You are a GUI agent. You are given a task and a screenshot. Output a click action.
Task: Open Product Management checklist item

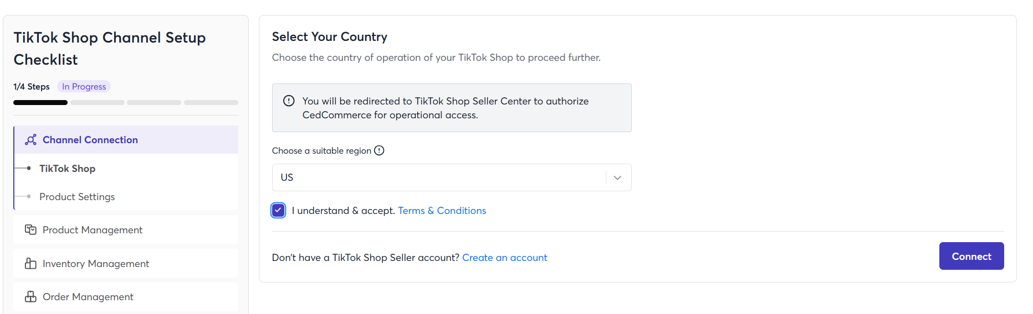93,230
